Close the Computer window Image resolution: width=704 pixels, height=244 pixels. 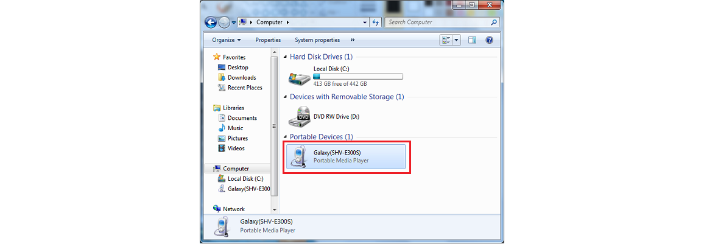[x=490, y=5]
